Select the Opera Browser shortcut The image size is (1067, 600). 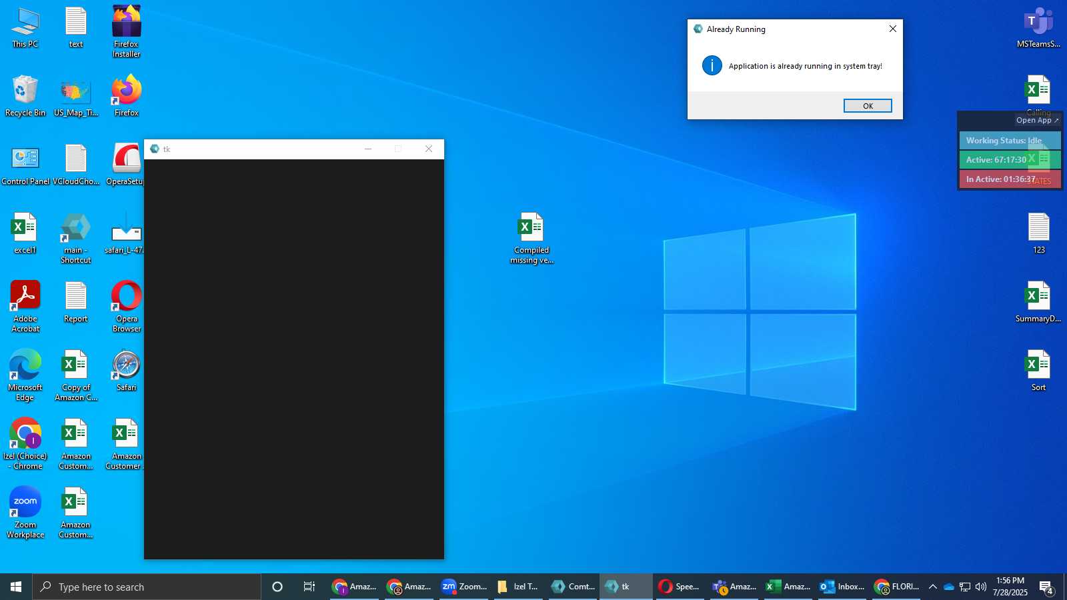tap(127, 307)
